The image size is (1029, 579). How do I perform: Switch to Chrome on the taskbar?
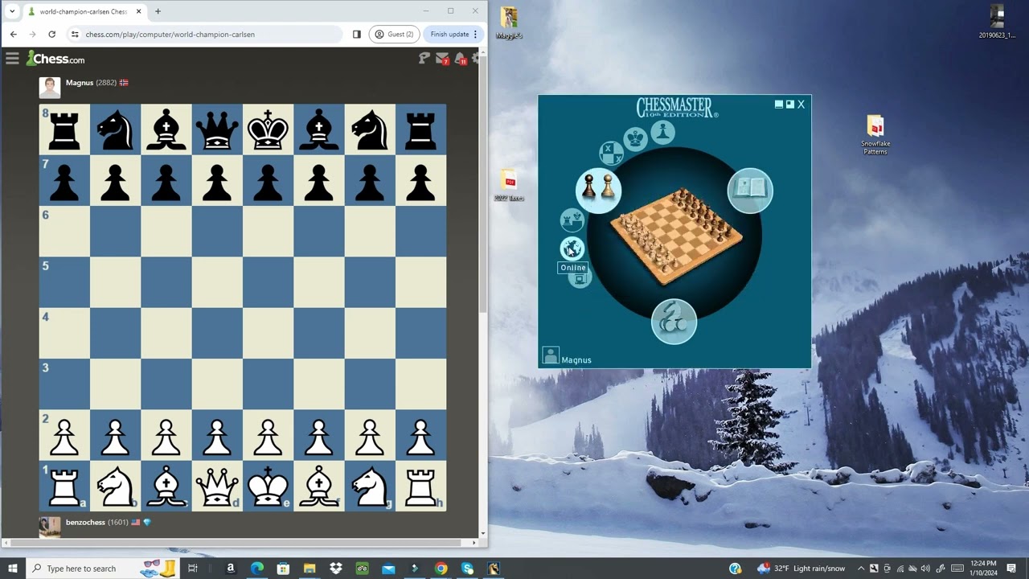pyautogui.click(x=441, y=569)
